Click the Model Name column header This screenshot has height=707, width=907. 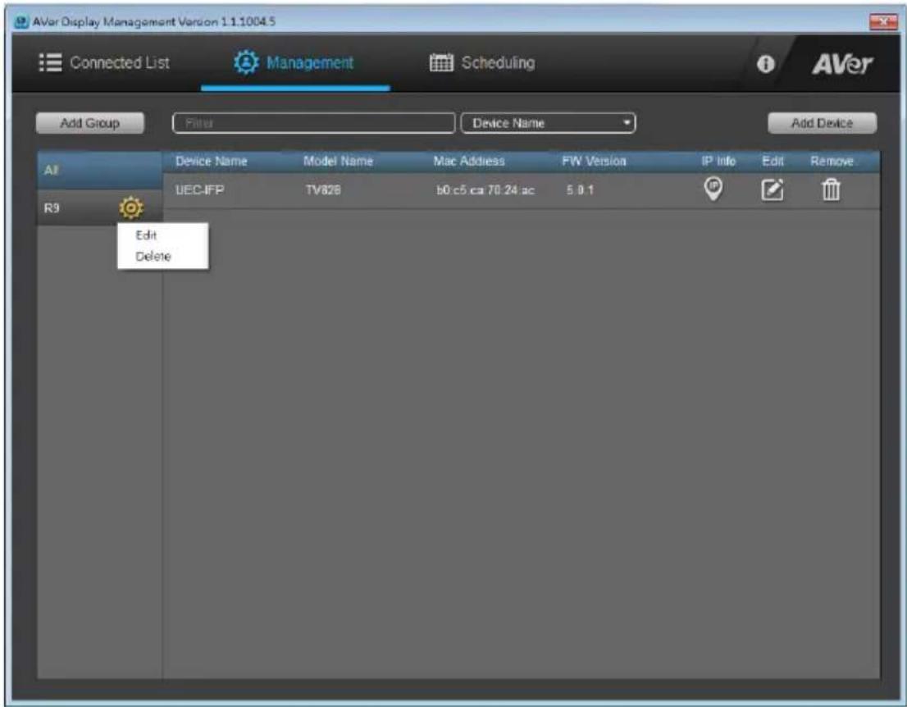tap(339, 162)
